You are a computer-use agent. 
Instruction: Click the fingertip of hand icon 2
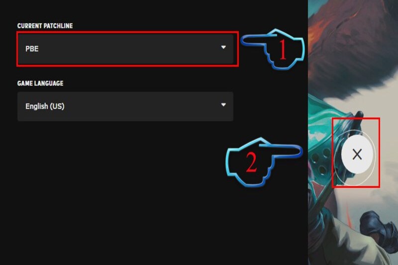(298, 151)
